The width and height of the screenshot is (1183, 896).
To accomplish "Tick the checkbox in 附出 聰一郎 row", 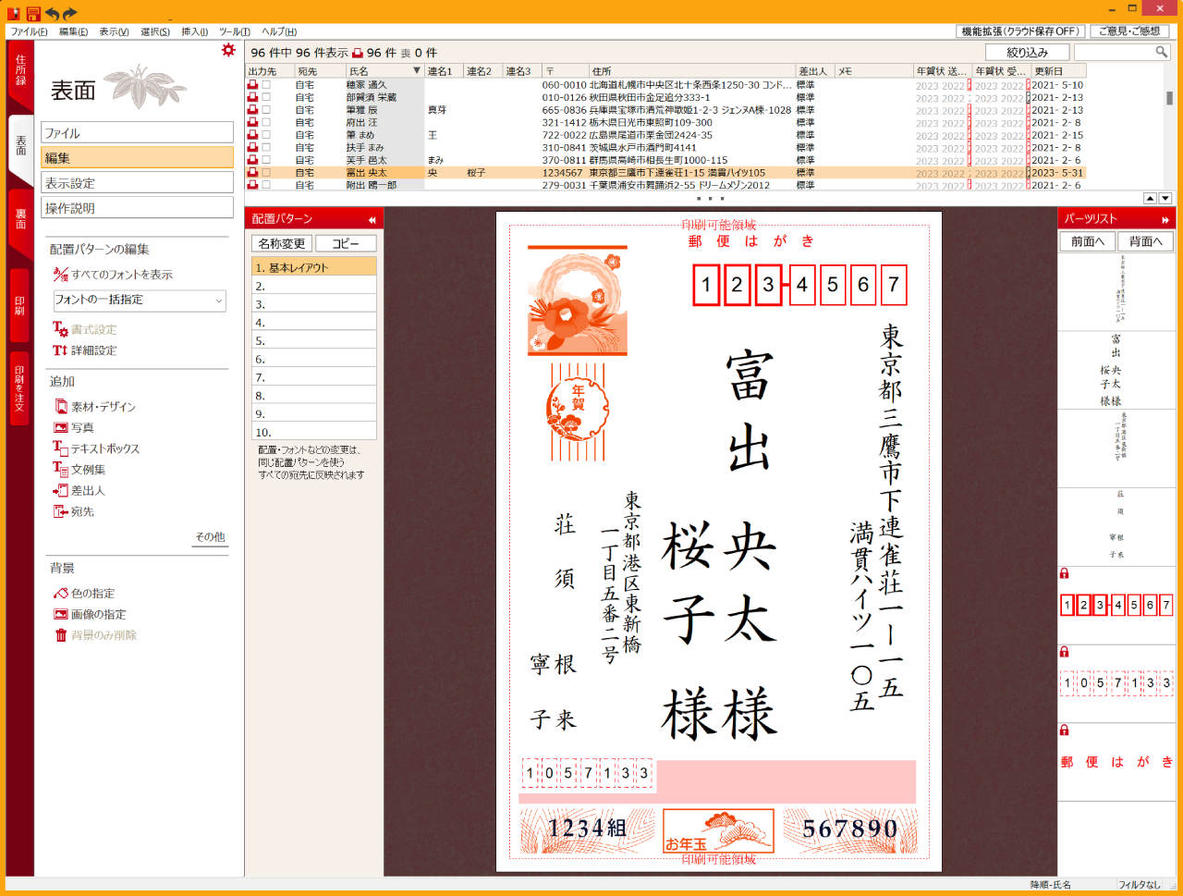I will coord(266,186).
